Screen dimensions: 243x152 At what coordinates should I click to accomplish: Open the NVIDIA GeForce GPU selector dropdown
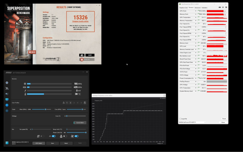pos(192,122)
